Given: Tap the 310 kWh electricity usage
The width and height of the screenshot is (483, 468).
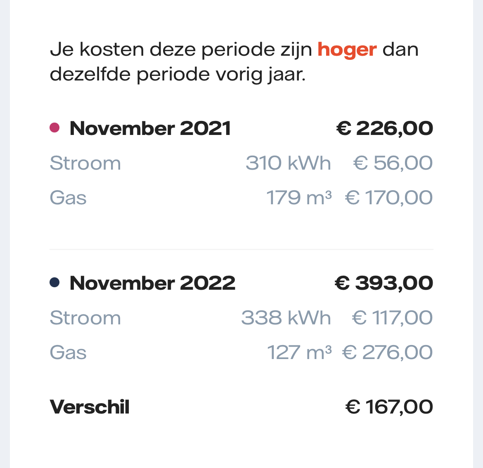Looking at the screenshot, I should click(x=288, y=163).
